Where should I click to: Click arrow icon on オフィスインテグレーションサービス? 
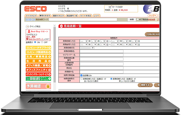coord(49,74)
